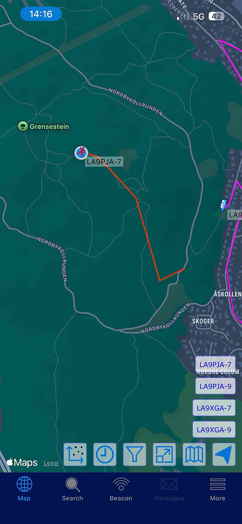Select the LA9XGA-7 station button
This screenshot has height=524, width=242.
(214, 408)
